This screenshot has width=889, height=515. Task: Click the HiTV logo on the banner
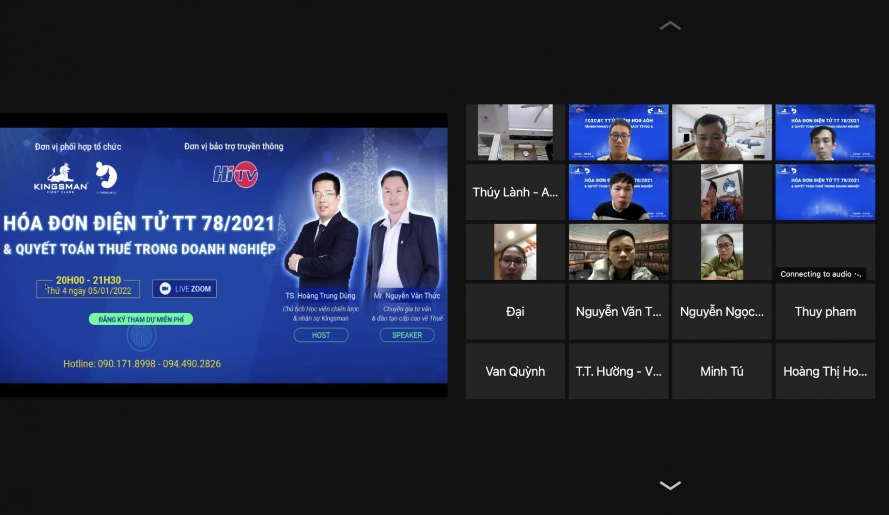235,175
